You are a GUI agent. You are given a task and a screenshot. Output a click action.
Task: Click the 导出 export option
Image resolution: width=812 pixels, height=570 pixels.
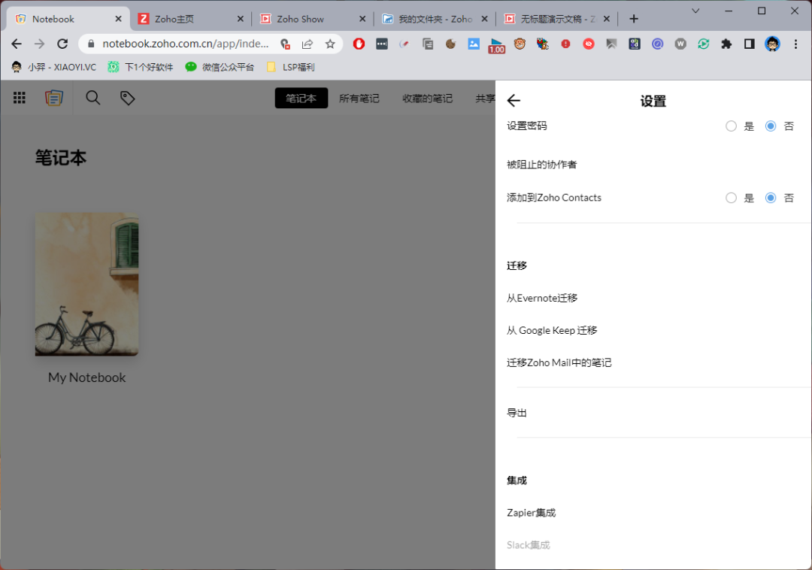[x=517, y=412]
